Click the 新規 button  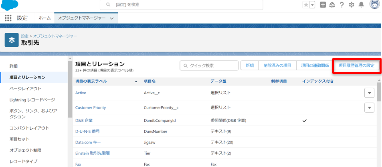pyautogui.click(x=250, y=65)
